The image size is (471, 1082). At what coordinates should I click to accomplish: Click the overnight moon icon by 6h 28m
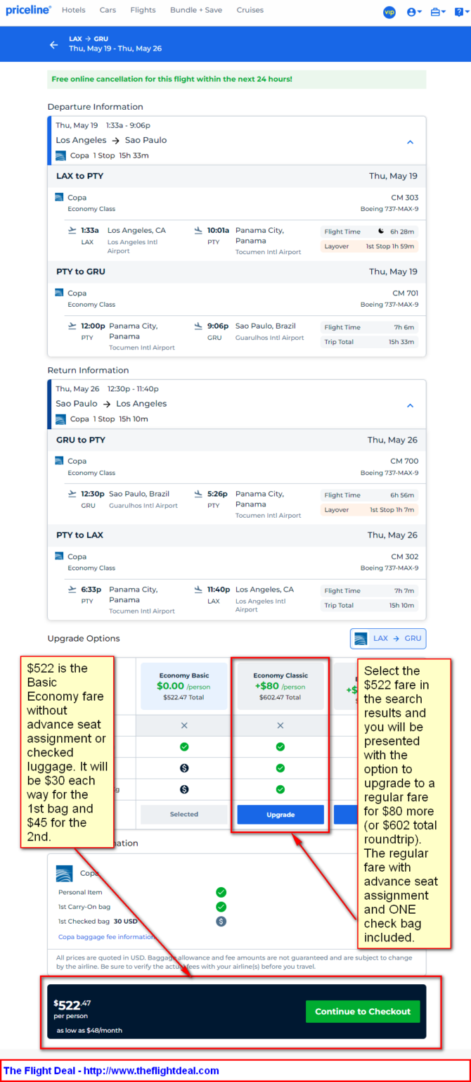click(x=381, y=231)
